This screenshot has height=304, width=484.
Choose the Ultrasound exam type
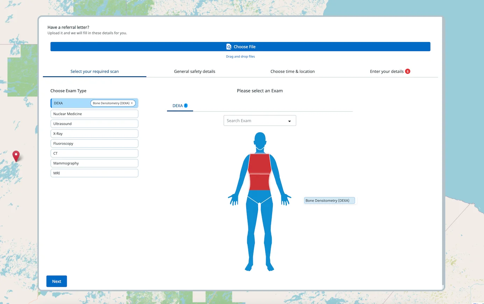point(94,124)
